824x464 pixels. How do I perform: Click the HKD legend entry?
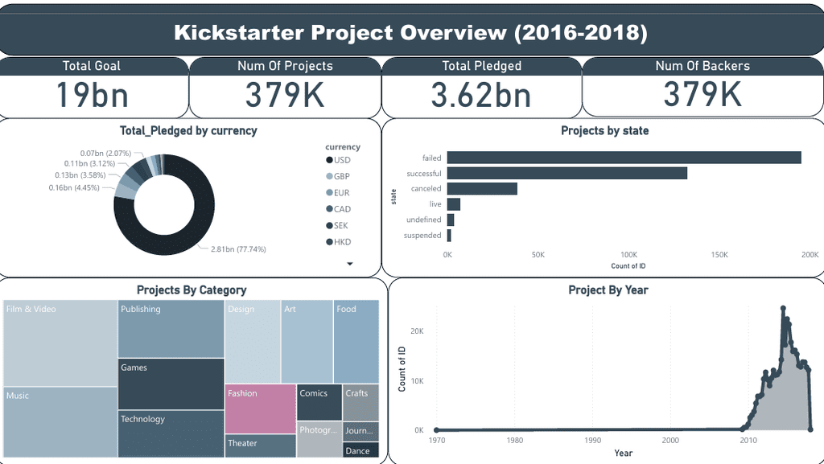[x=339, y=242]
